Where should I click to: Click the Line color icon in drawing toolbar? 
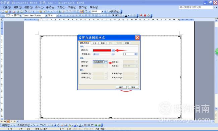[75, 125]
